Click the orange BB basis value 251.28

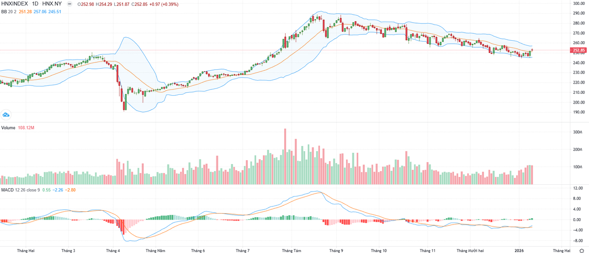[26, 11]
